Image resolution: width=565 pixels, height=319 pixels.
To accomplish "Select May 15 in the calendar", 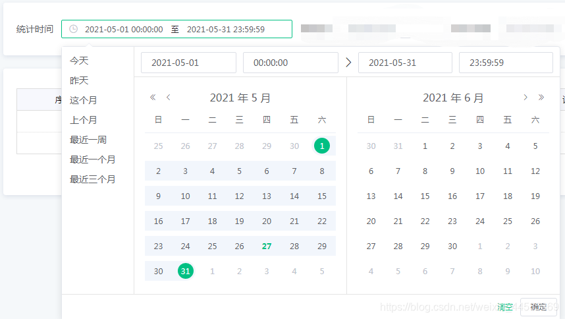I will click(322, 196).
